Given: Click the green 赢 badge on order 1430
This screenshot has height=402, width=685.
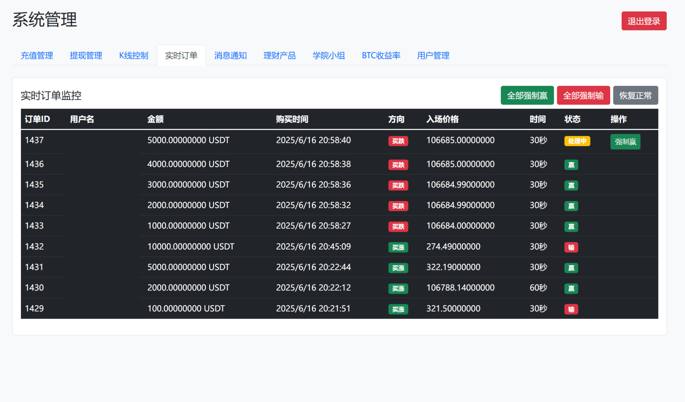Looking at the screenshot, I should 571,288.
